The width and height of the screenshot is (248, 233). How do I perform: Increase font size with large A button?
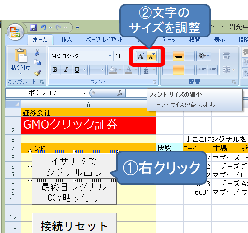pyautogui.click(x=141, y=56)
